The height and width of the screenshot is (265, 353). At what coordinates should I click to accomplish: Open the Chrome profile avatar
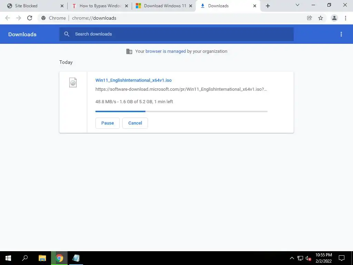[334, 18]
